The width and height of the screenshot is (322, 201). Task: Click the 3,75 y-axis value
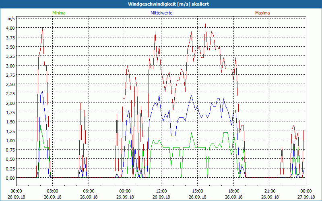(x=10, y=37)
